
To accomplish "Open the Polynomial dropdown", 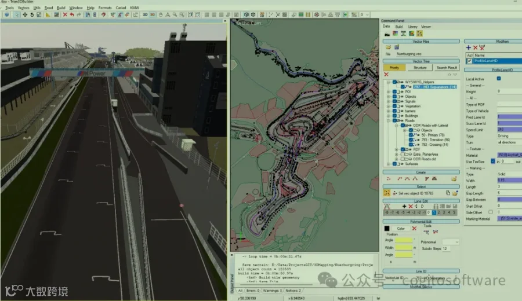I will point(451,242).
